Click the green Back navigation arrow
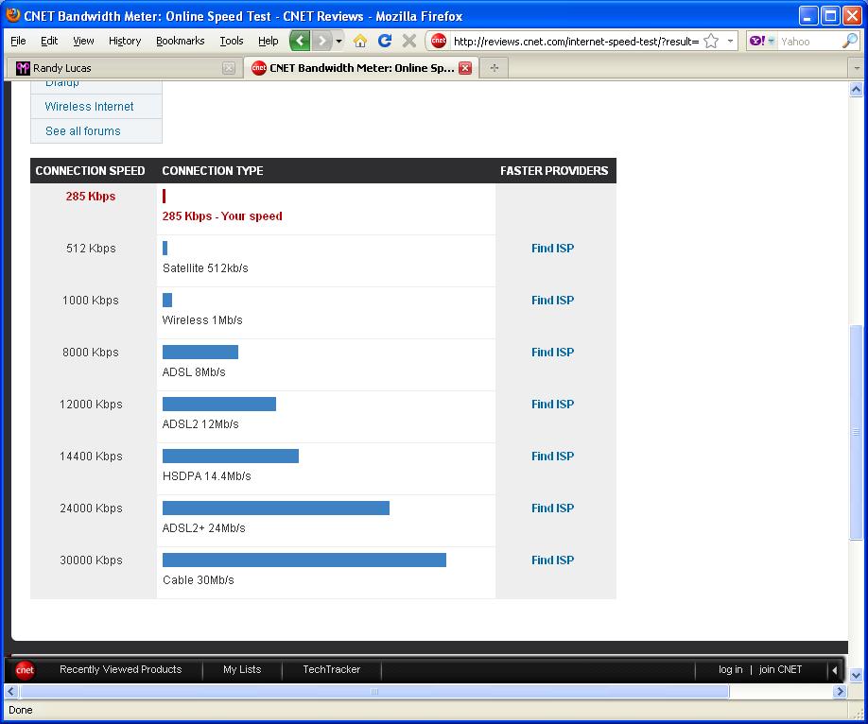This screenshot has height=724, width=868. pos(300,41)
